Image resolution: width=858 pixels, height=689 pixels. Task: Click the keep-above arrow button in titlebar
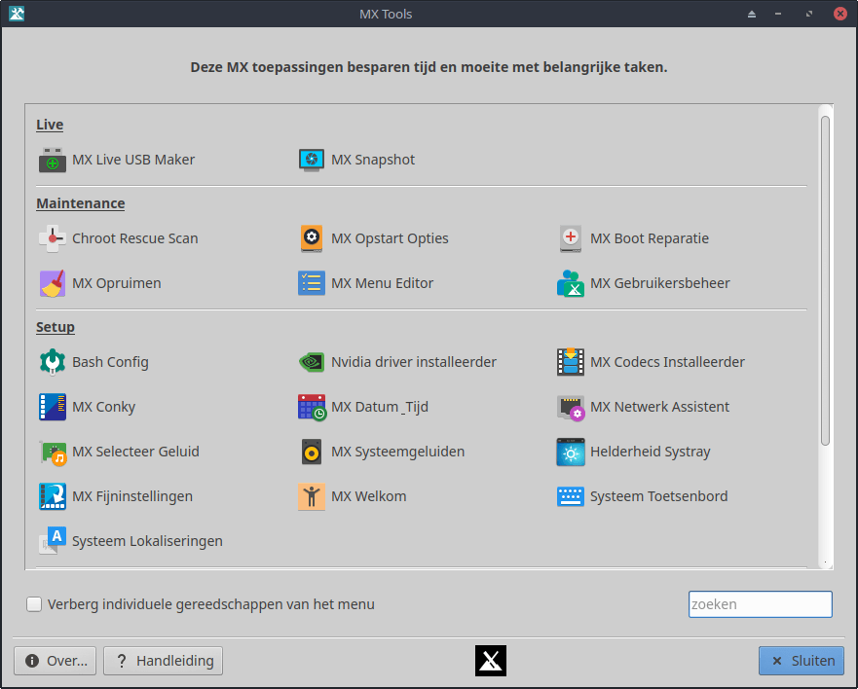coord(752,14)
